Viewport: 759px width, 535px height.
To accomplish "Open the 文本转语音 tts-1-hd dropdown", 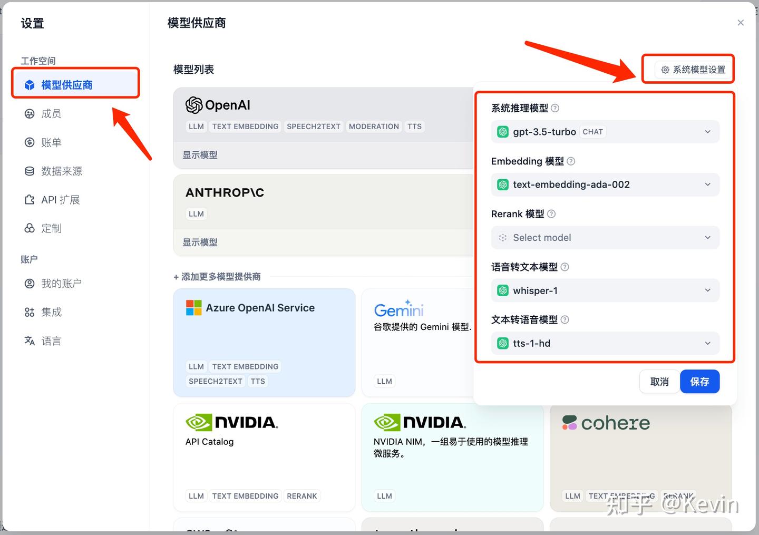I will click(605, 343).
